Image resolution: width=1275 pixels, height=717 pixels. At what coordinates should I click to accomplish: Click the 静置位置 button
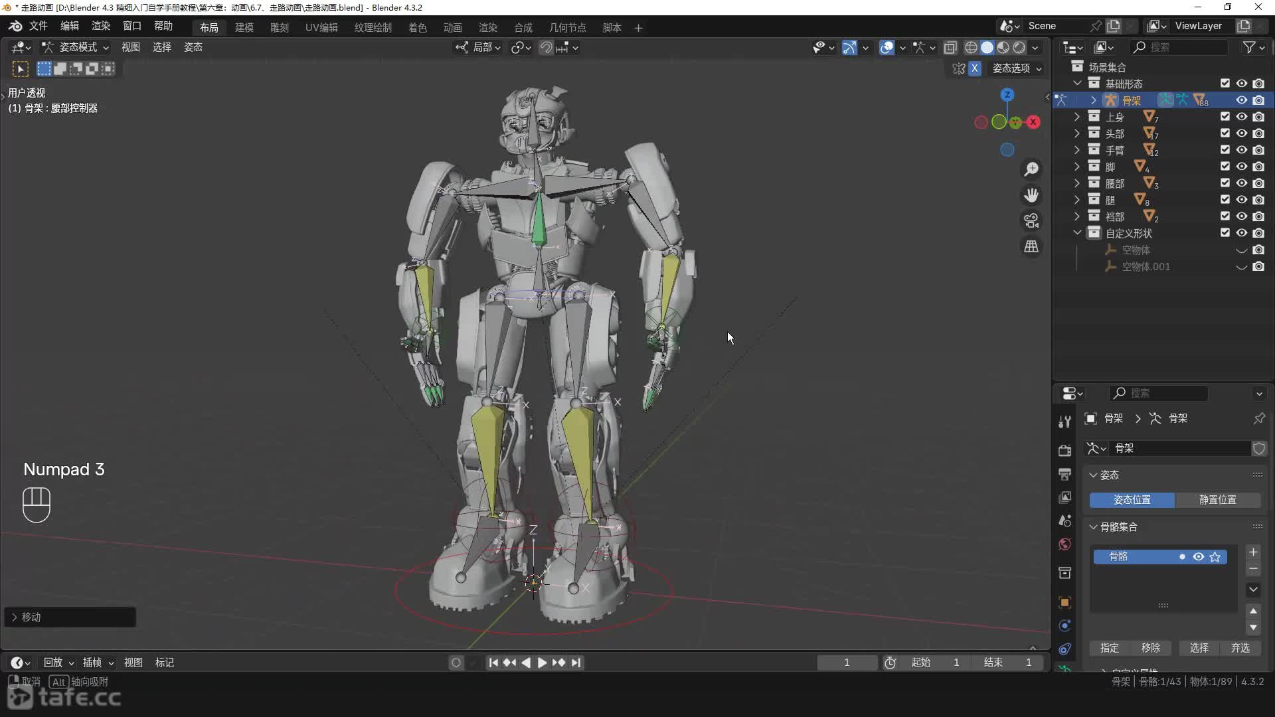coord(1218,500)
